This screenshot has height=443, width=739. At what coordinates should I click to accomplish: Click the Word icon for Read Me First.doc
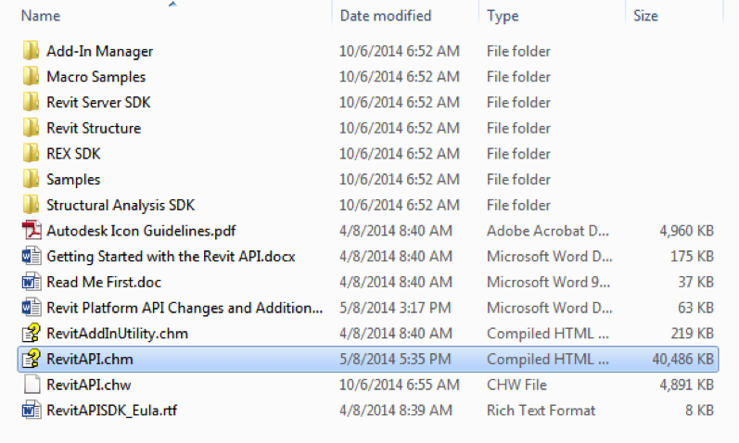click(x=32, y=282)
